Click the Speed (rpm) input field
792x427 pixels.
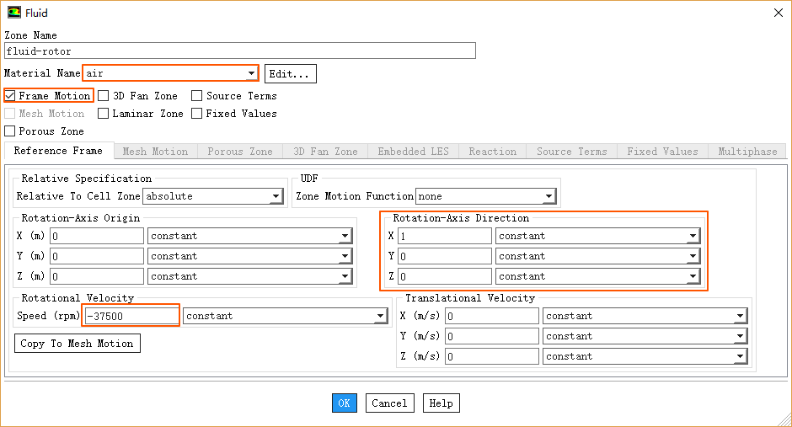point(131,317)
